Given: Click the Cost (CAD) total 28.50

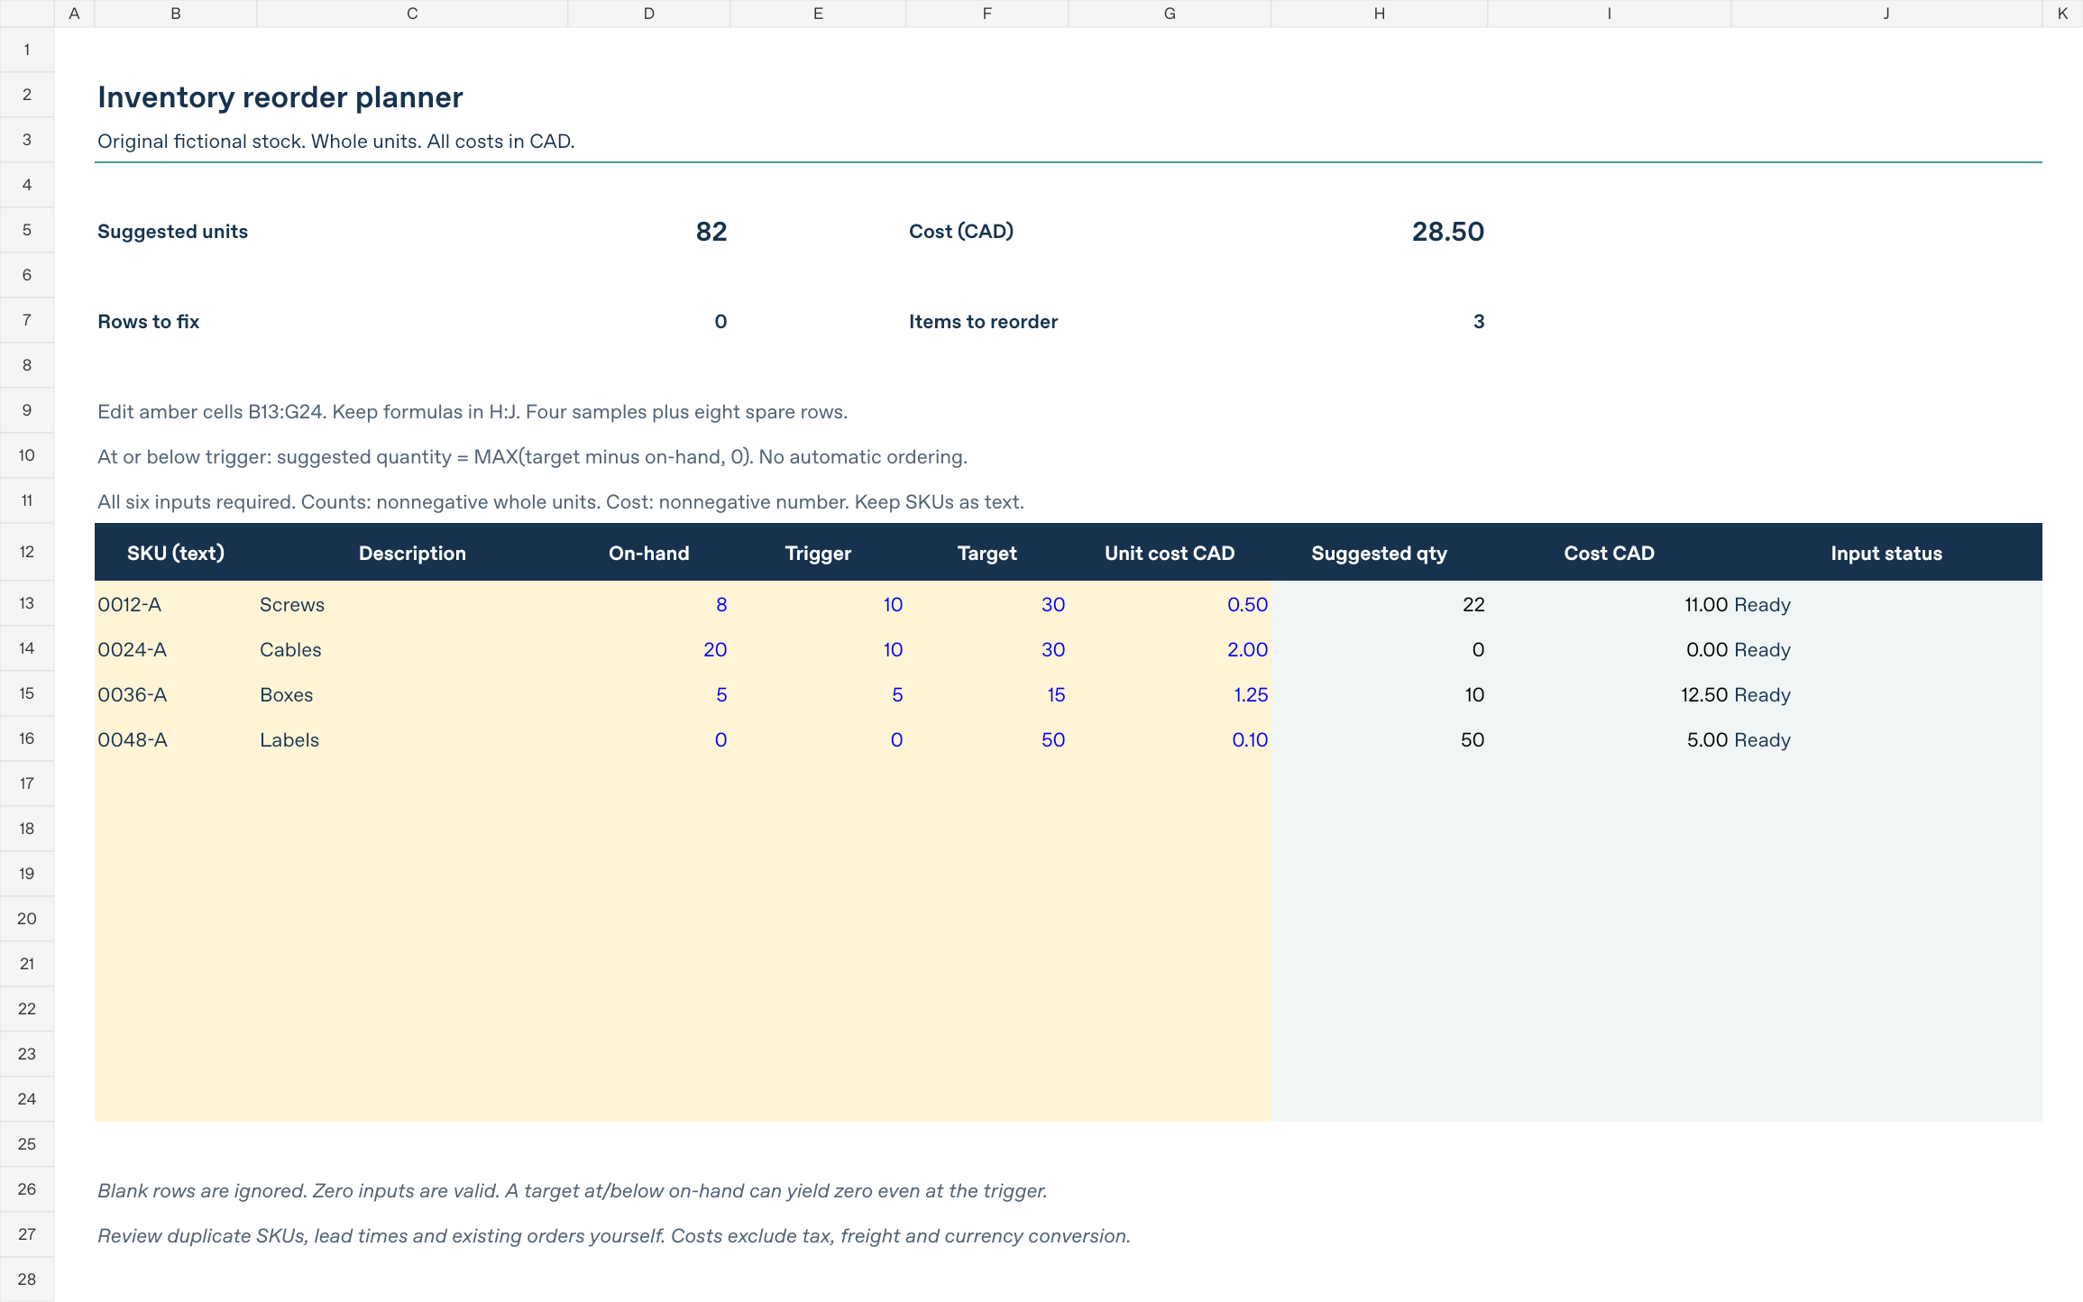Looking at the screenshot, I should 1447,232.
